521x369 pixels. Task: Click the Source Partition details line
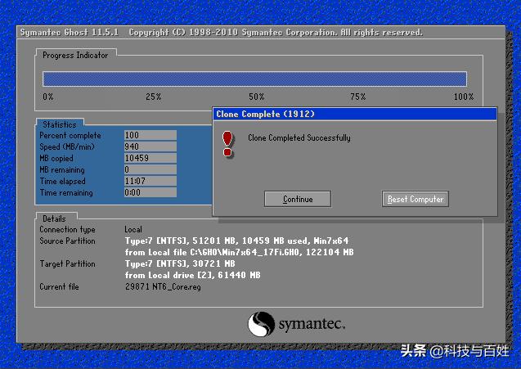(236, 241)
